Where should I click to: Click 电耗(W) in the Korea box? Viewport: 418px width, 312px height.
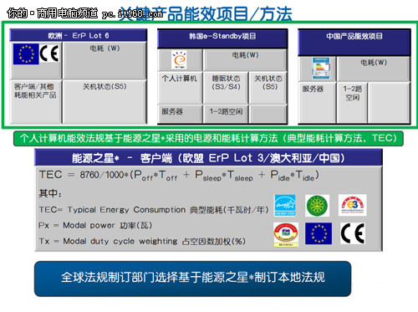(245, 55)
